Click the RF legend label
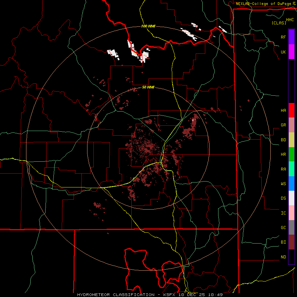This screenshot has height=297, width=297. tap(283, 37)
